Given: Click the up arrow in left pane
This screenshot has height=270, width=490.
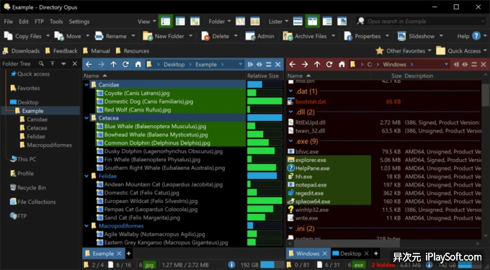Looking at the screenshot, I should pyautogui.click(x=113, y=64).
